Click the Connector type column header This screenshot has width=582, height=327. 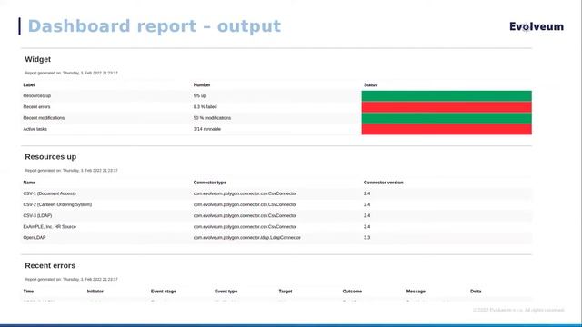pos(210,183)
